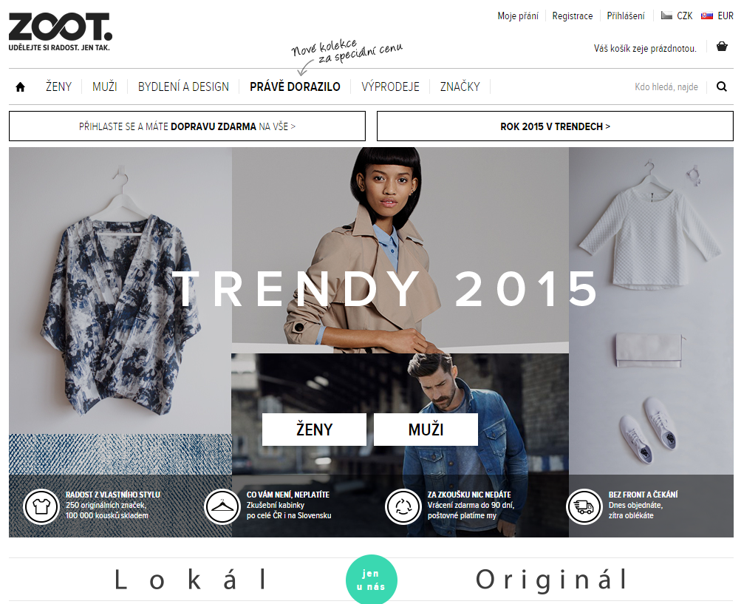This screenshot has width=744, height=604.
Task: Click the MUŽI button on banner
Action: tap(426, 430)
